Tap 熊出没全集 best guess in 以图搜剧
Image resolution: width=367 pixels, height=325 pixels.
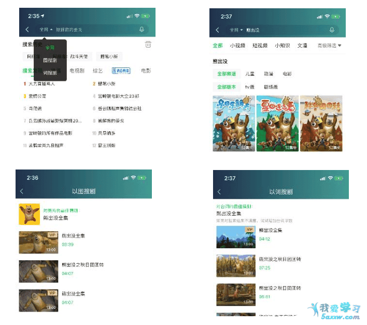tap(55, 218)
